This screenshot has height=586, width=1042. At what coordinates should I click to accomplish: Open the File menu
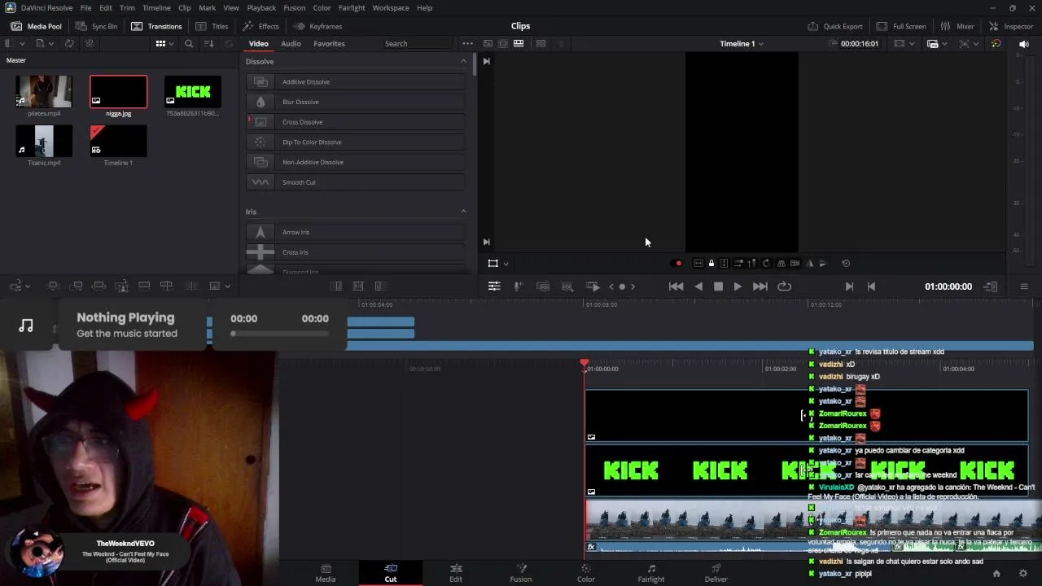[x=85, y=7]
